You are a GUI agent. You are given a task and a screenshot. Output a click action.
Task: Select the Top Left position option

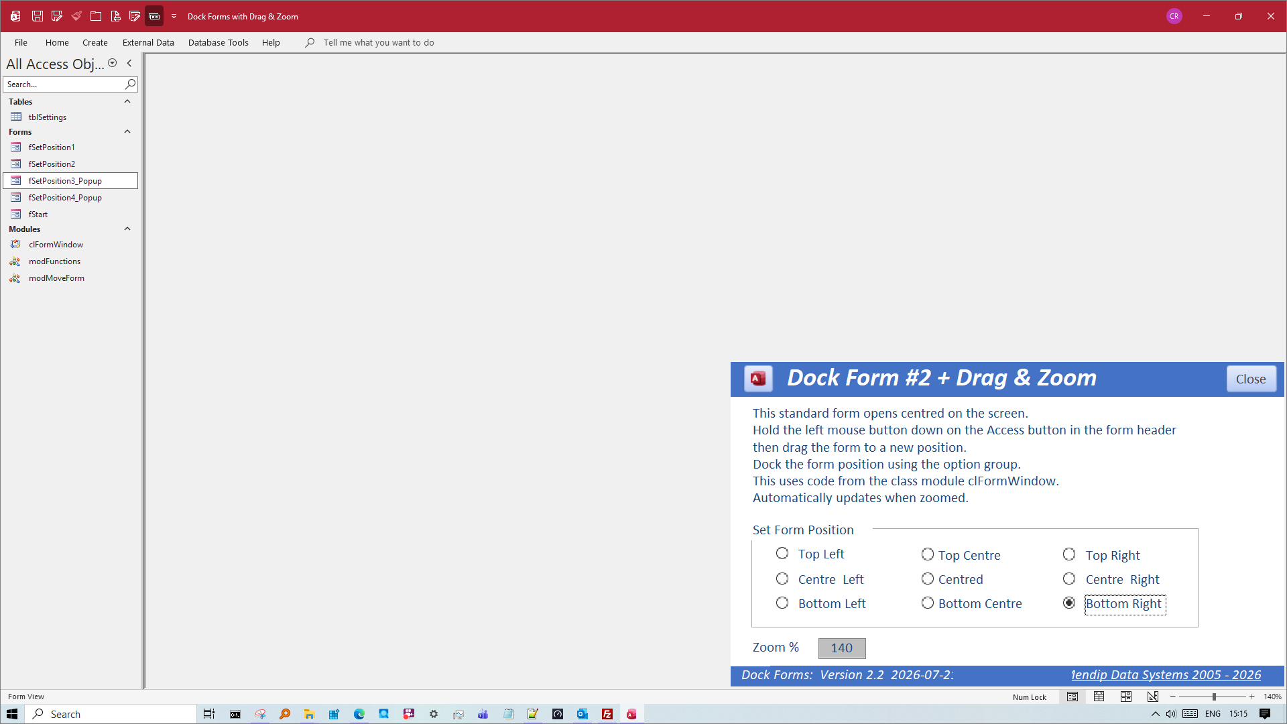[x=782, y=554]
